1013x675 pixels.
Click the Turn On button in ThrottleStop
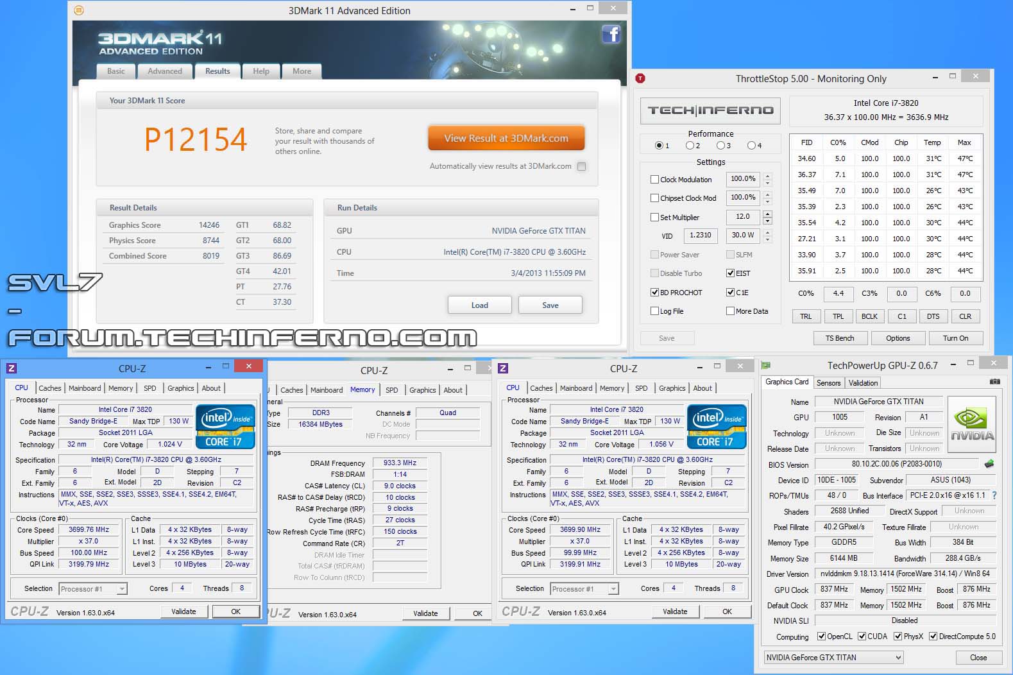955,338
